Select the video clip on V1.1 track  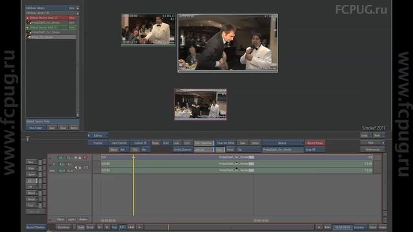(237, 157)
